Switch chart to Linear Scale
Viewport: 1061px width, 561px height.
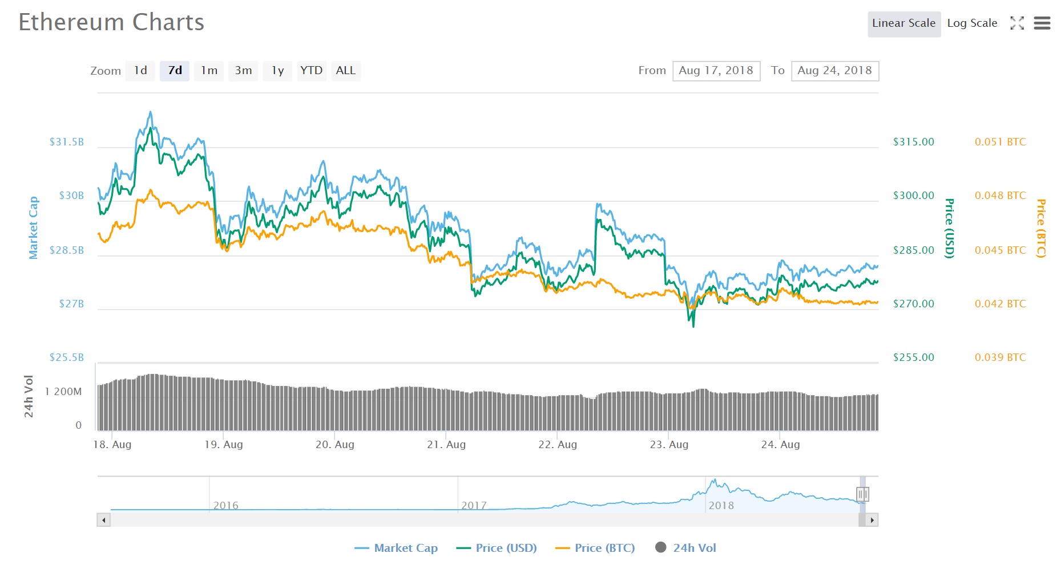(x=904, y=23)
